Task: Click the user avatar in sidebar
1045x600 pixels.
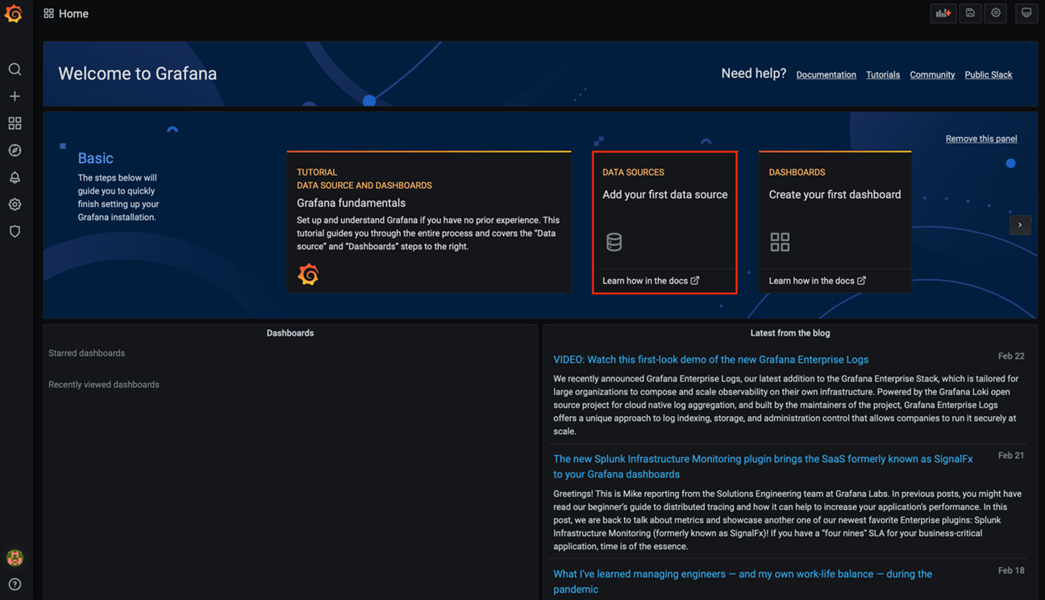Action: 15,557
